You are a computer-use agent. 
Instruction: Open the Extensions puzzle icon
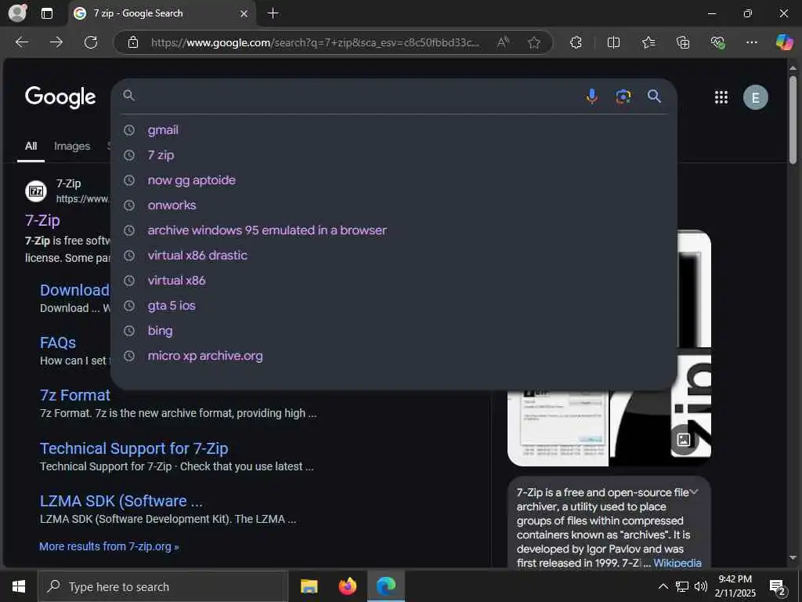(x=576, y=42)
